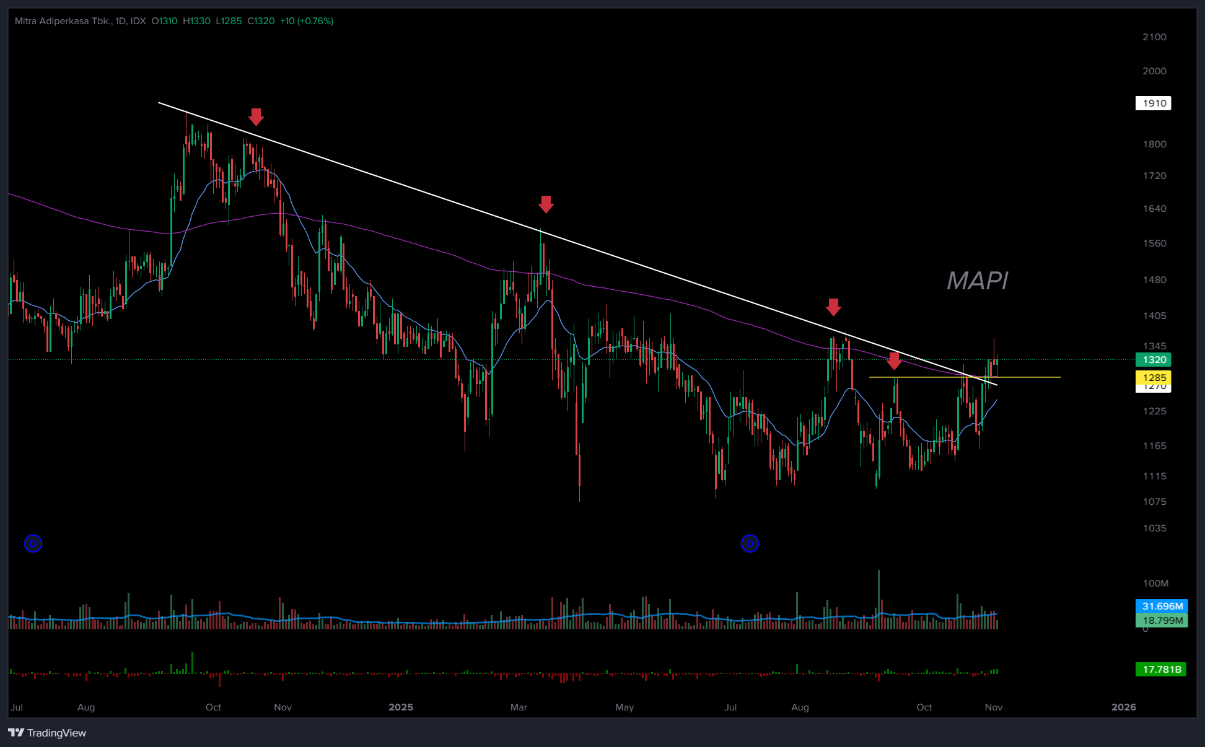The width and height of the screenshot is (1205, 747).
Task: Click the blue 31.696M volume label
Action: pyautogui.click(x=1162, y=606)
